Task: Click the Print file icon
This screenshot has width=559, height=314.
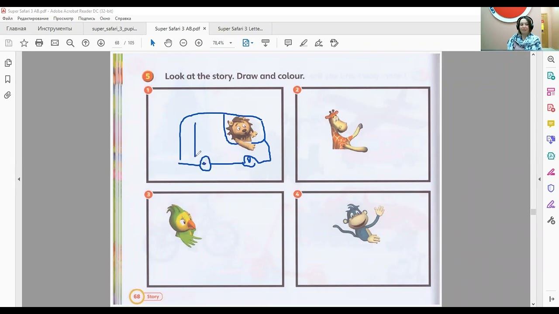Action: 39,43
